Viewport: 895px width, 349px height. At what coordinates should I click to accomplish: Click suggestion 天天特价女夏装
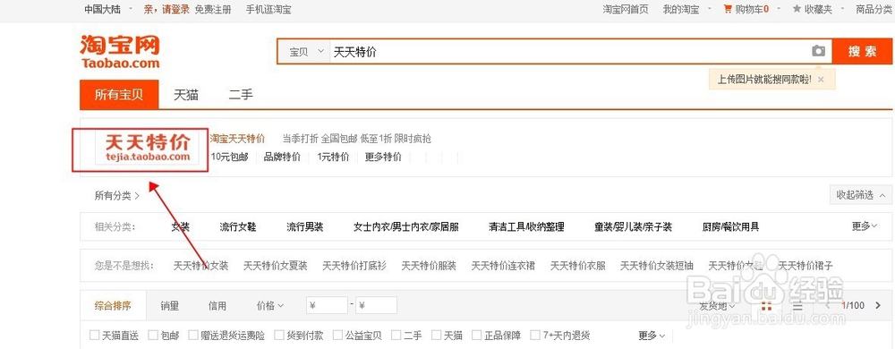(x=275, y=265)
